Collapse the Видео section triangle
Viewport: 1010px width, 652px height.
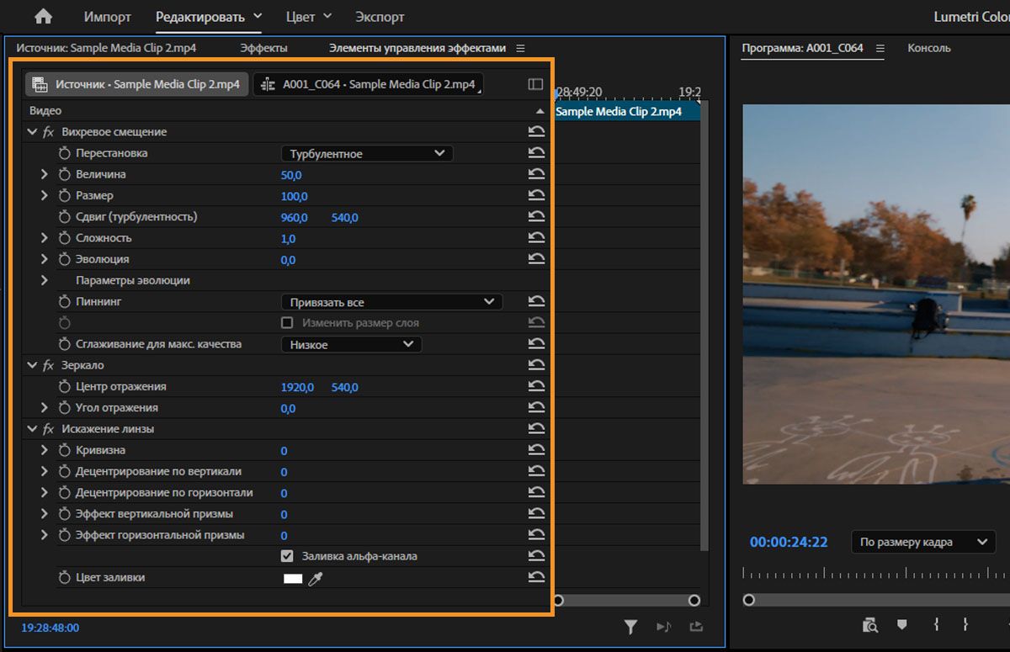(x=540, y=111)
